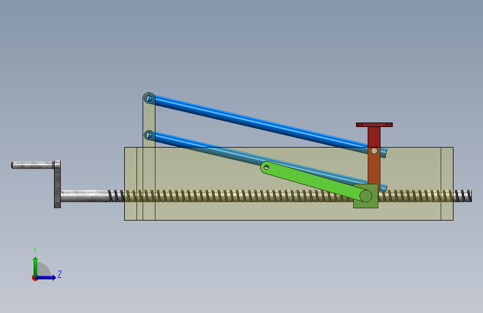Select the smooth shaft beside the crank
Screen dimensions: 483x313
[x=85, y=196]
